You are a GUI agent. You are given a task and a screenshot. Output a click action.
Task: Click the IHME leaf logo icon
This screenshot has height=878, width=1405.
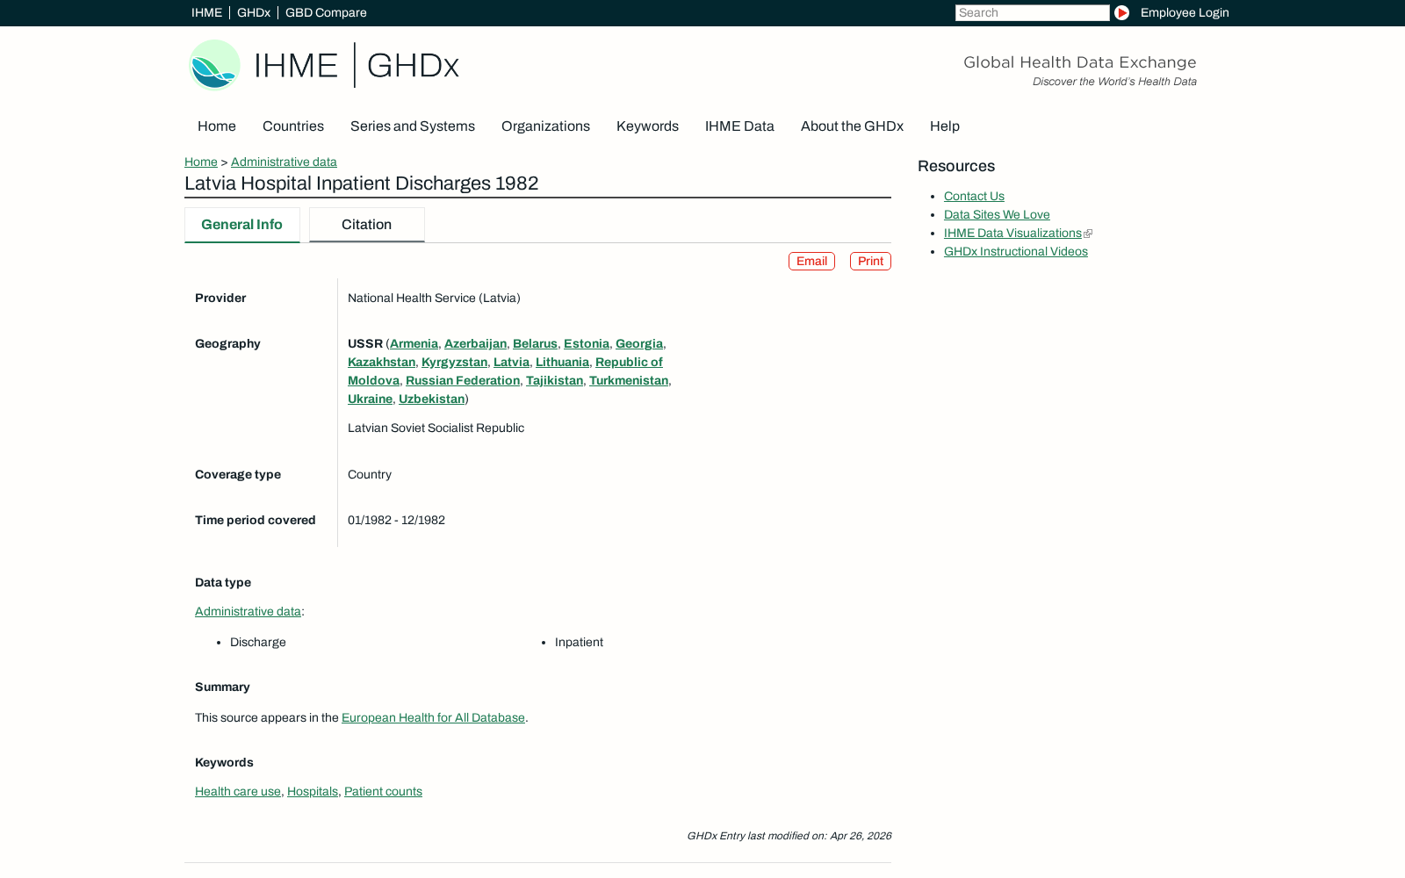tap(215, 65)
